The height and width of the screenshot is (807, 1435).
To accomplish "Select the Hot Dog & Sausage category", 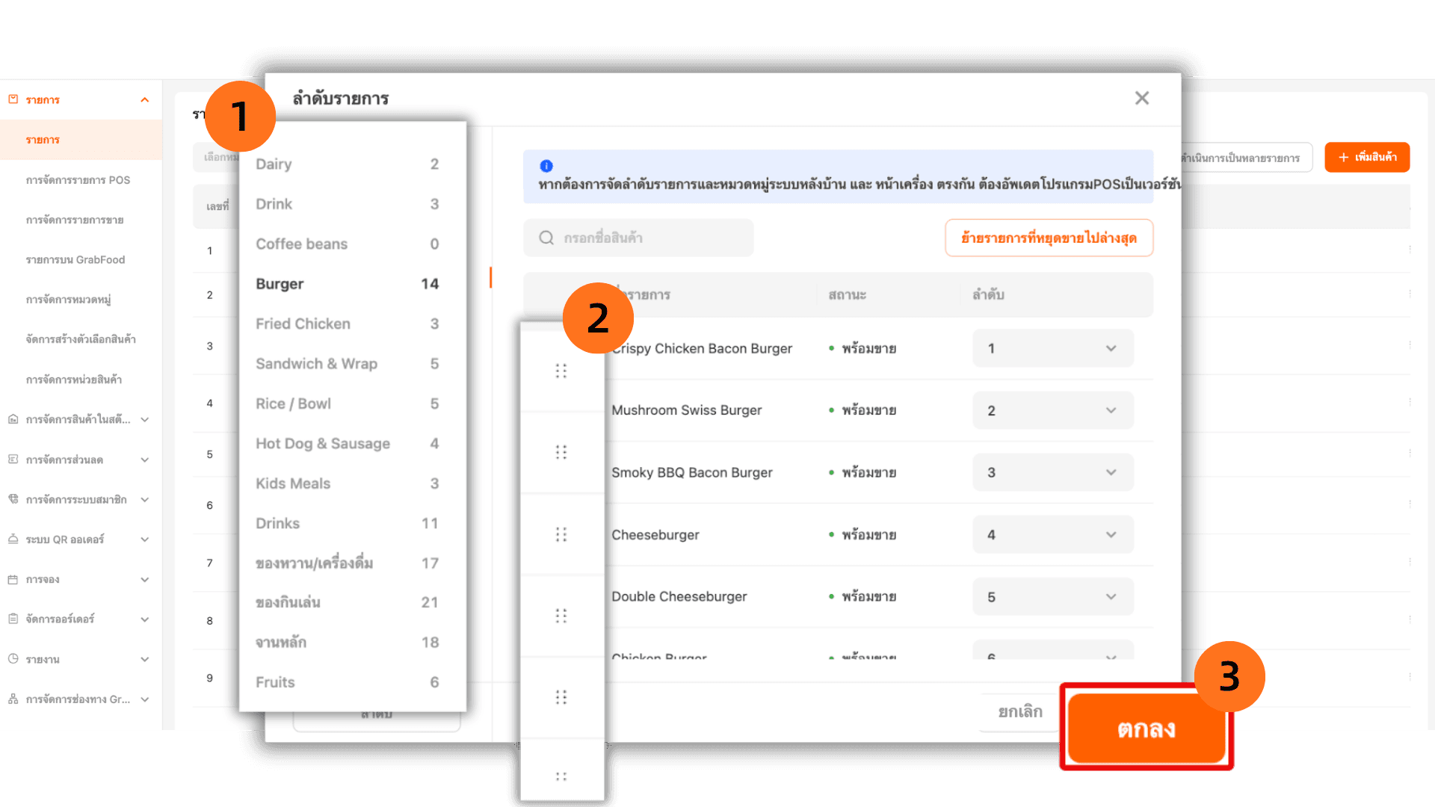I will (348, 444).
